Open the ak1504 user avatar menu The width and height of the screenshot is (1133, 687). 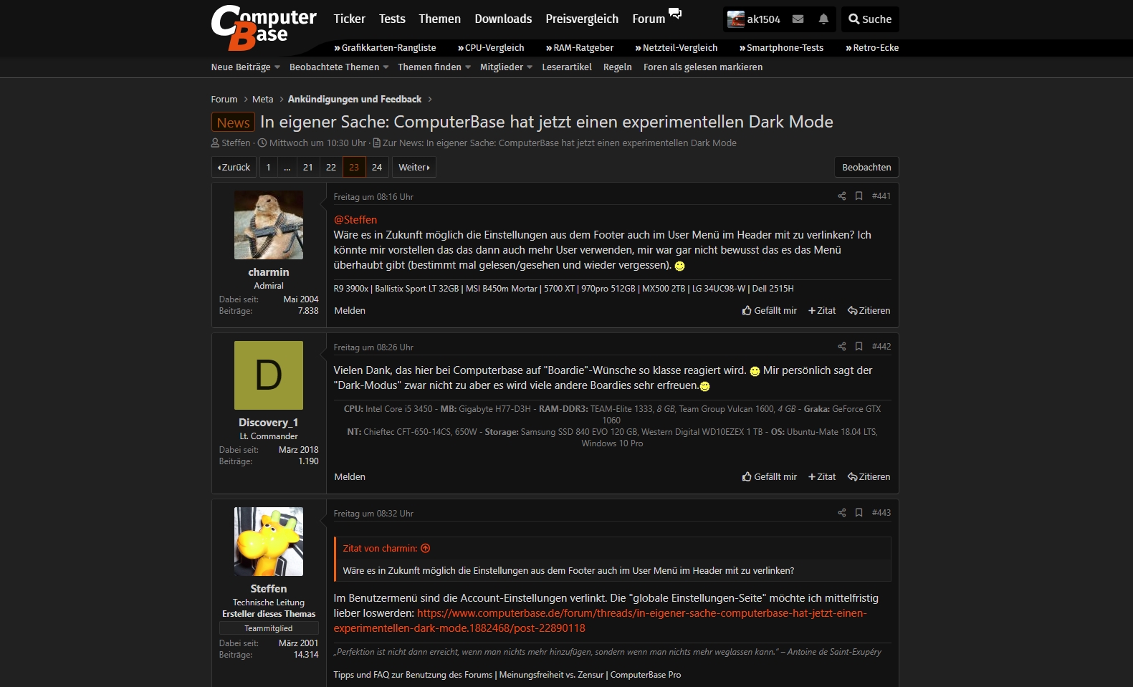click(x=753, y=19)
